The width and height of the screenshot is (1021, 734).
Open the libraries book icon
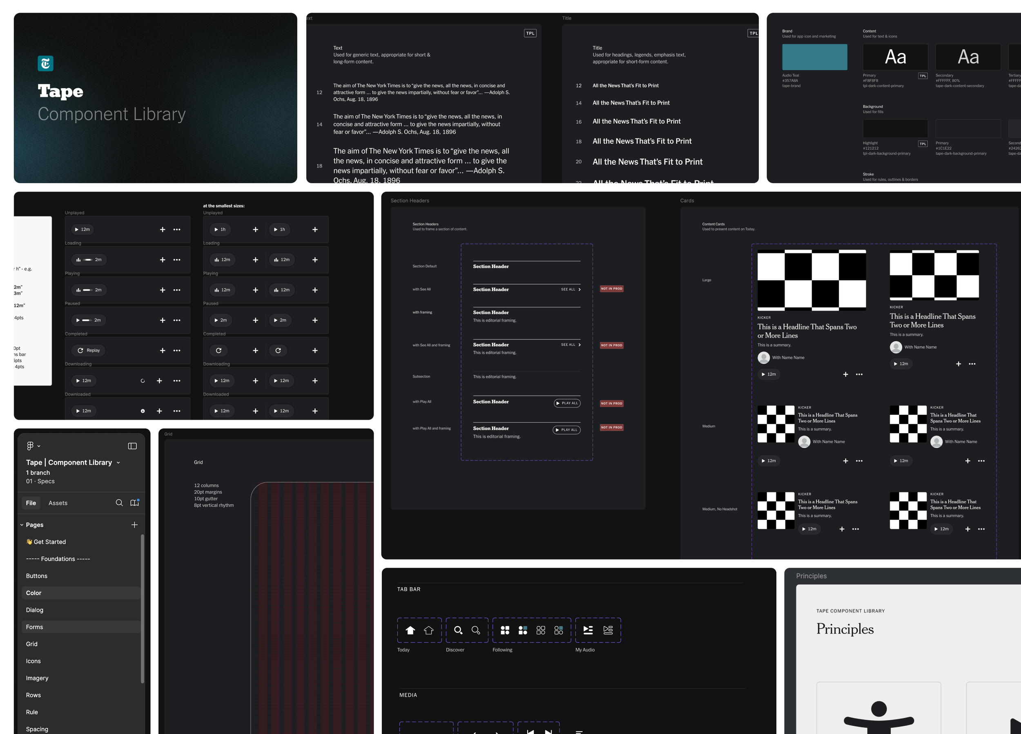pyautogui.click(x=134, y=503)
